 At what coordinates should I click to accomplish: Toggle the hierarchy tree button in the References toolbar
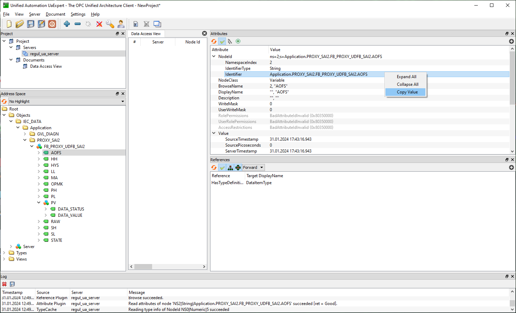point(230,167)
